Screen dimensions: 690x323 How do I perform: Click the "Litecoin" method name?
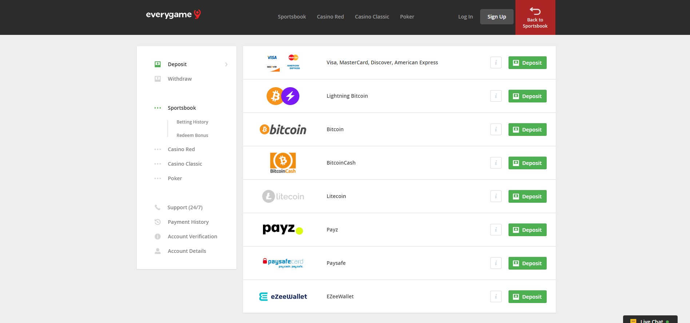pos(336,196)
